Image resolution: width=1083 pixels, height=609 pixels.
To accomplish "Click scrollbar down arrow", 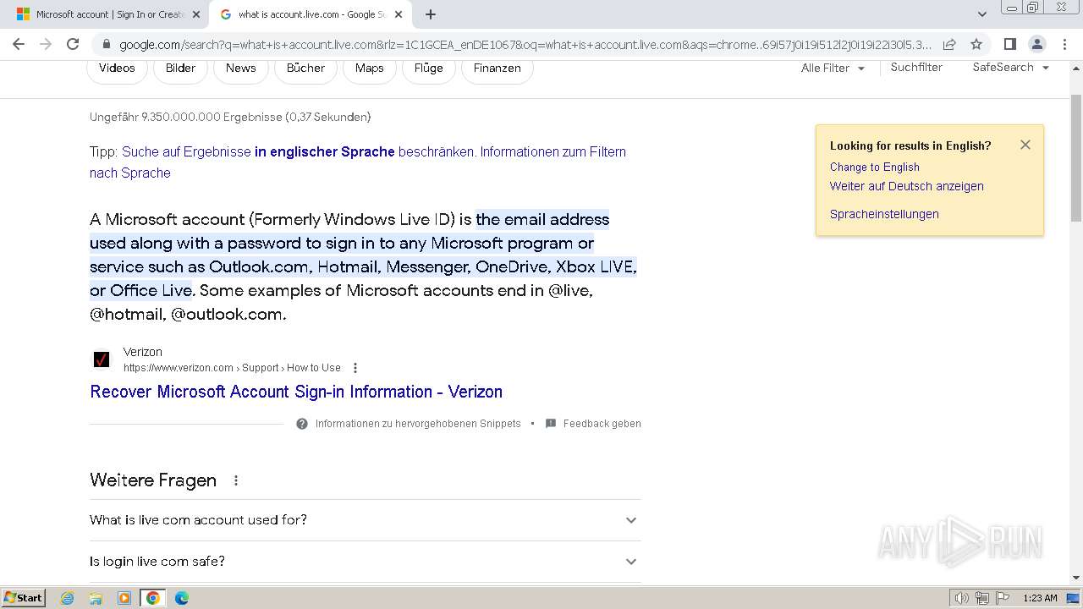I will pyautogui.click(x=1076, y=578).
